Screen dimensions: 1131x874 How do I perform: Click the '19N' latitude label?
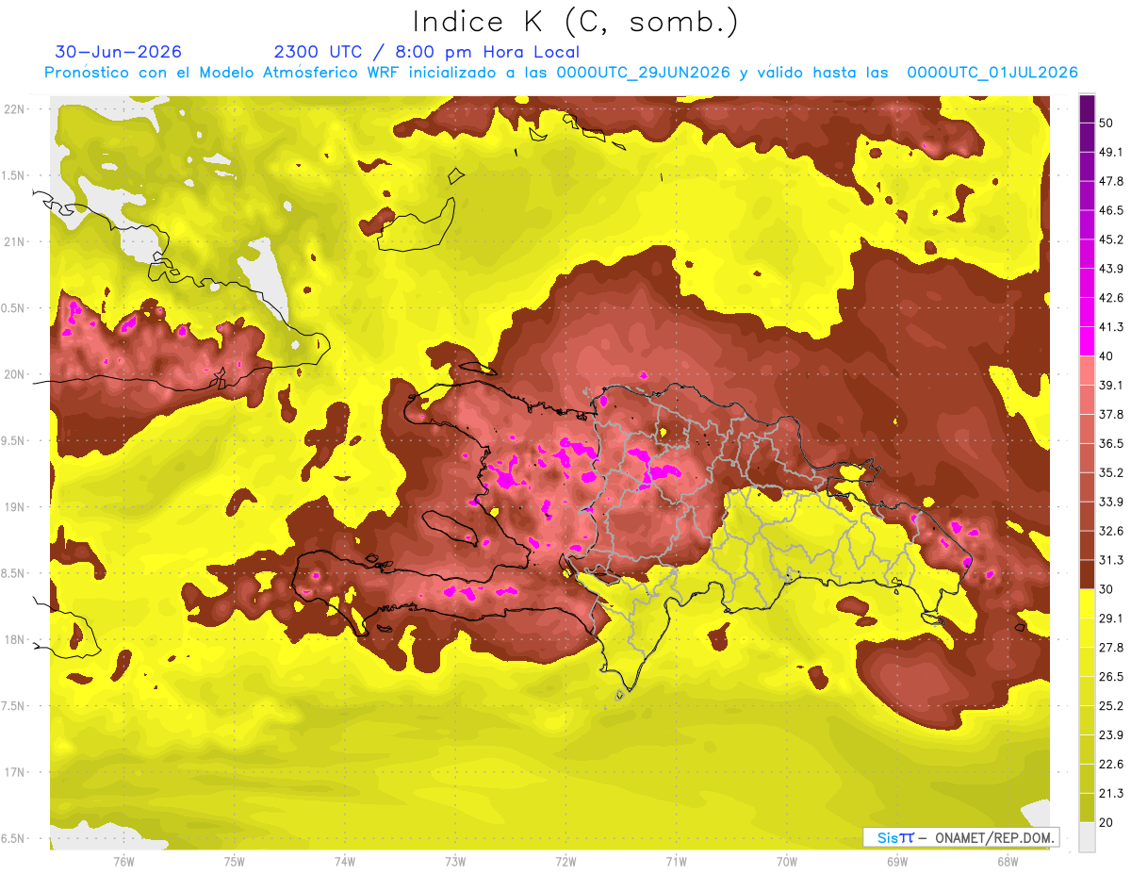(13, 506)
